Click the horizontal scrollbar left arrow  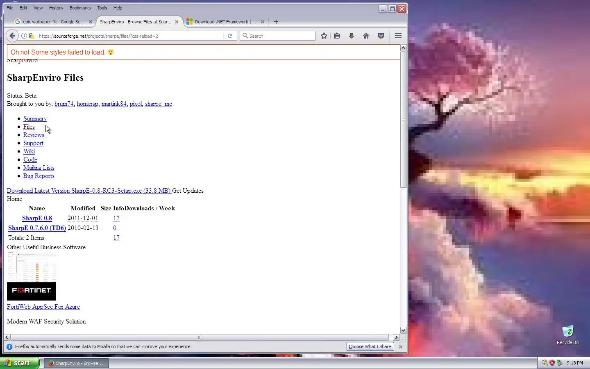(x=7, y=337)
